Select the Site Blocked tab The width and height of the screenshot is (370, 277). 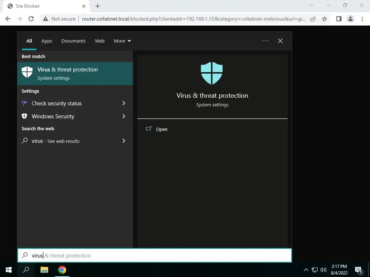point(46,6)
